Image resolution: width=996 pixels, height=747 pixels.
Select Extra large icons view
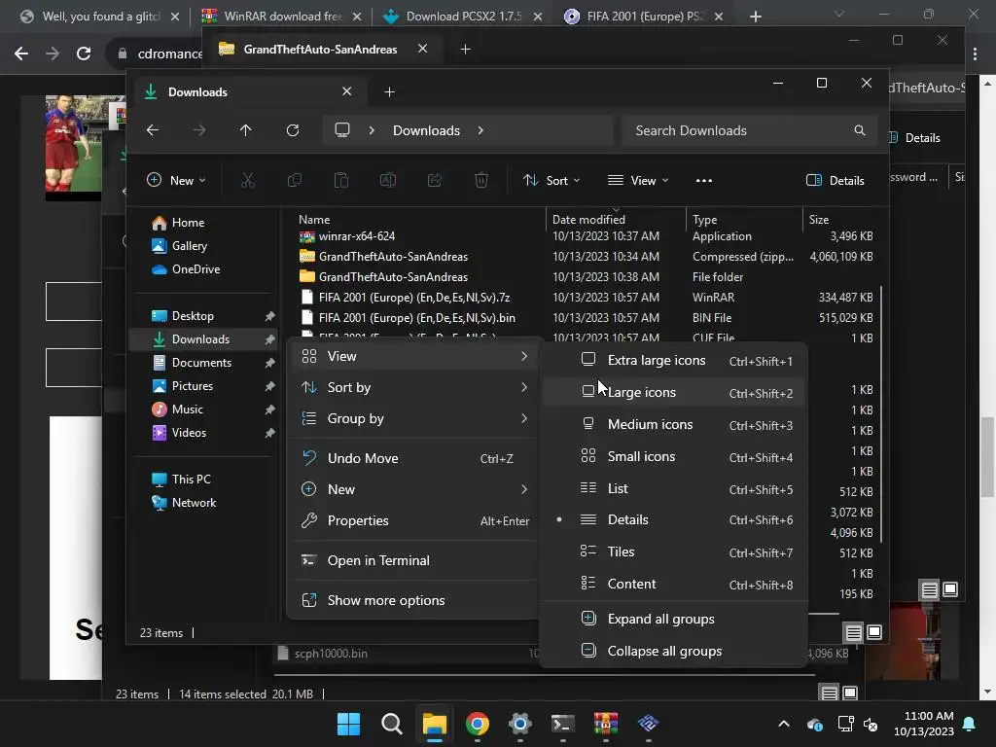(x=673, y=360)
